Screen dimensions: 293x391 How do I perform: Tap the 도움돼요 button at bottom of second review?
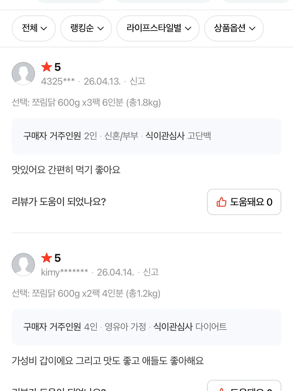[x=244, y=386]
